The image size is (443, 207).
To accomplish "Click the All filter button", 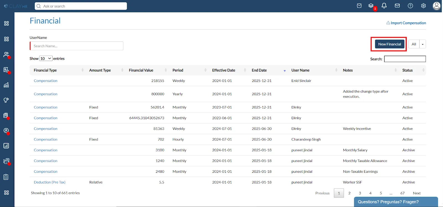I will tap(414, 44).
